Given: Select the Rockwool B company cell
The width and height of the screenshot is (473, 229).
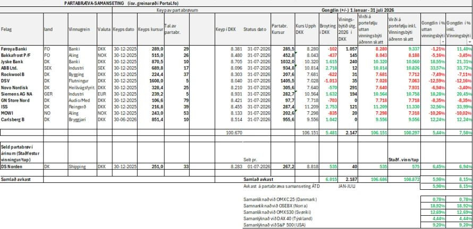Looking at the screenshot, I should (22, 74).
